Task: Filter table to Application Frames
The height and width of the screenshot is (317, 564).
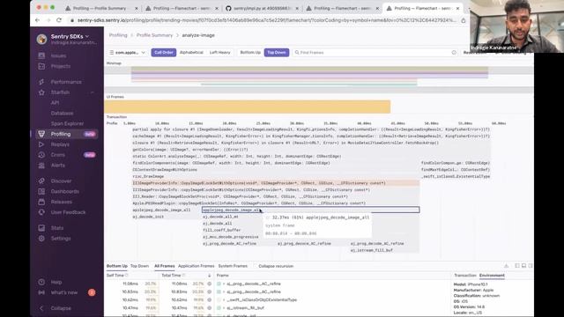Action: (x=196, y=266)
